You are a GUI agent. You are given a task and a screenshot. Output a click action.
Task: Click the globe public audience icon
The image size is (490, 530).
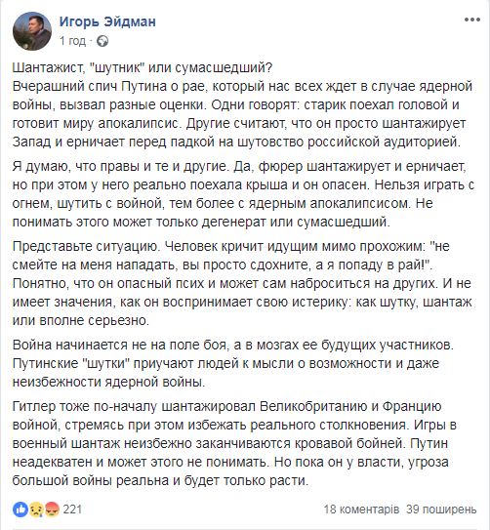102,41
